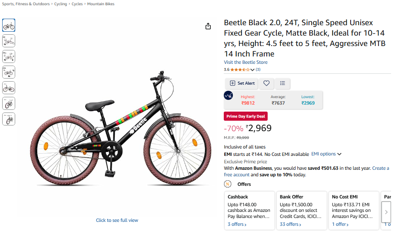Click to see full view link
This screenshot has height=231, width=398.
click(x=117, y=220)
